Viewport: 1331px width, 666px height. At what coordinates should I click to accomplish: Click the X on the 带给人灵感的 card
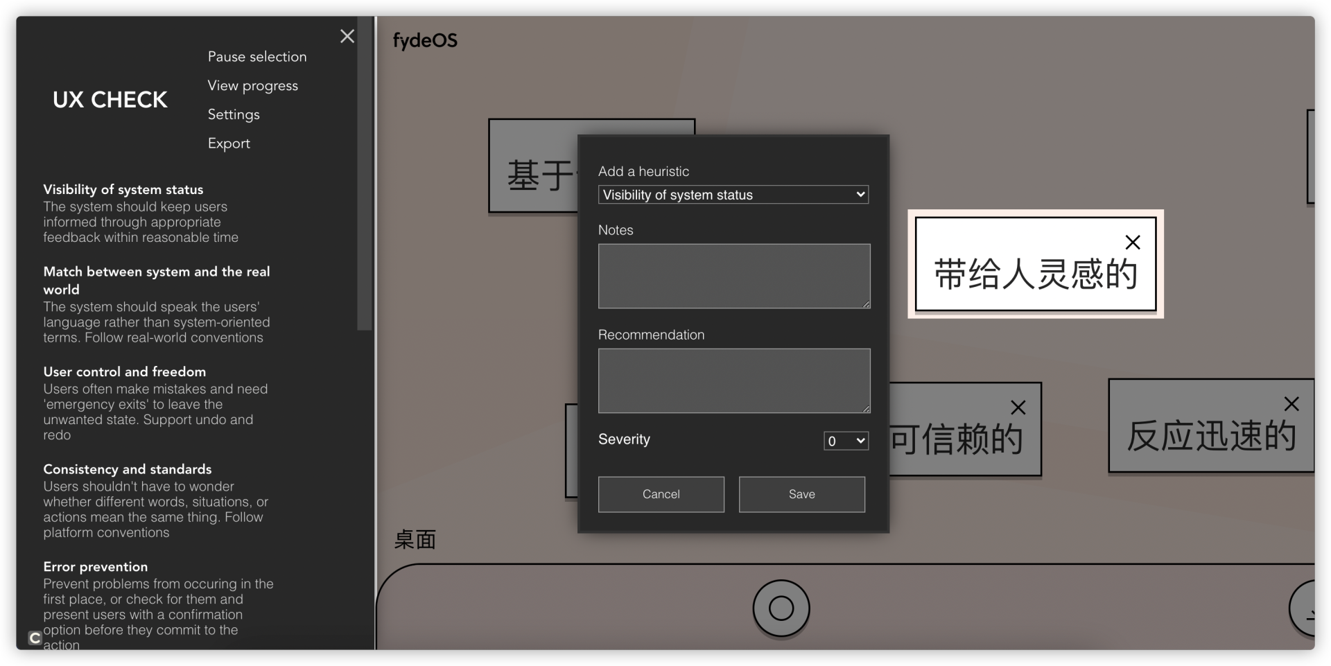pyautogui.click(x=1133, y=242)
